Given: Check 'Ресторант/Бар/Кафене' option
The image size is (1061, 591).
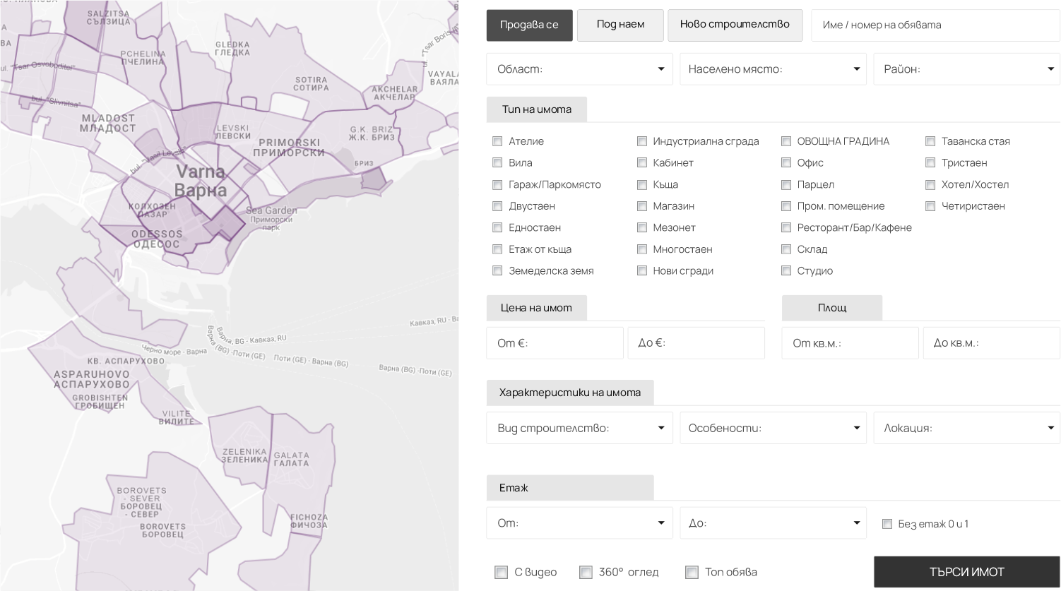Looking at the screenshot, I should tap(786, 227).
